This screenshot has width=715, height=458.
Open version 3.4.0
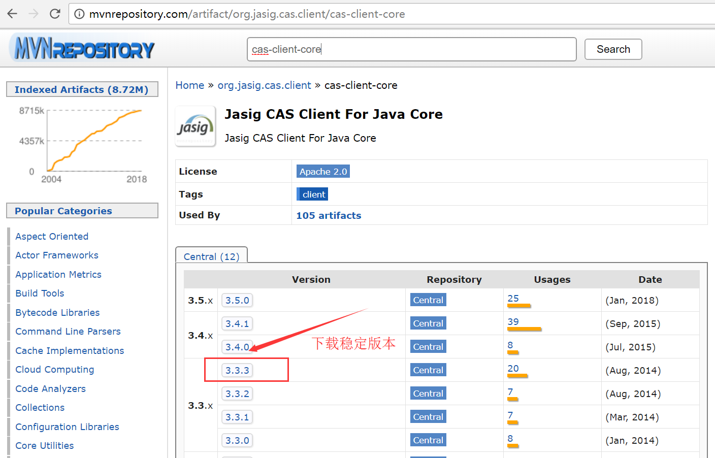(237, 347)
